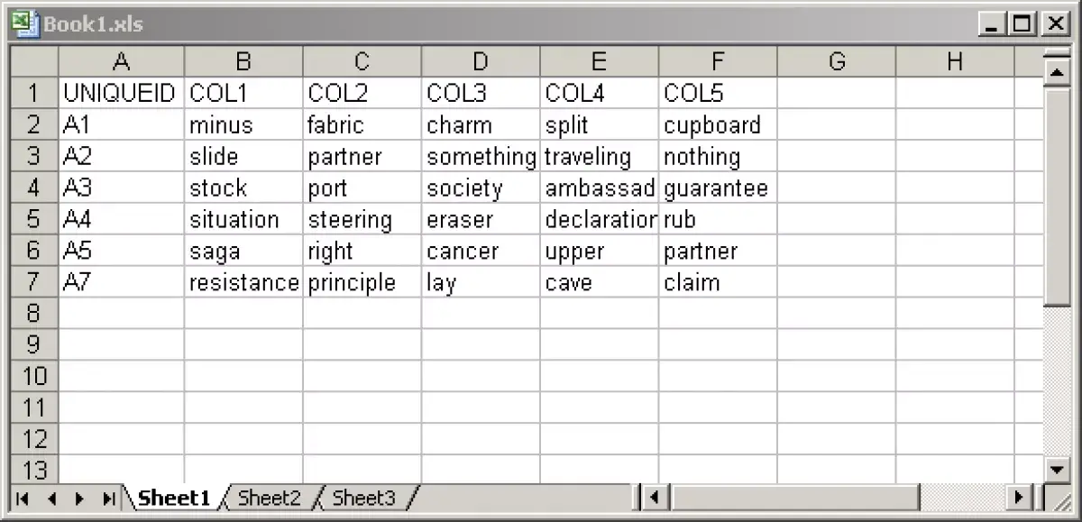Click the vertical scrollbar thumb
The width and height of the screenshot is (1082, 522).
pyautogui.click(x=1056, y=197)
